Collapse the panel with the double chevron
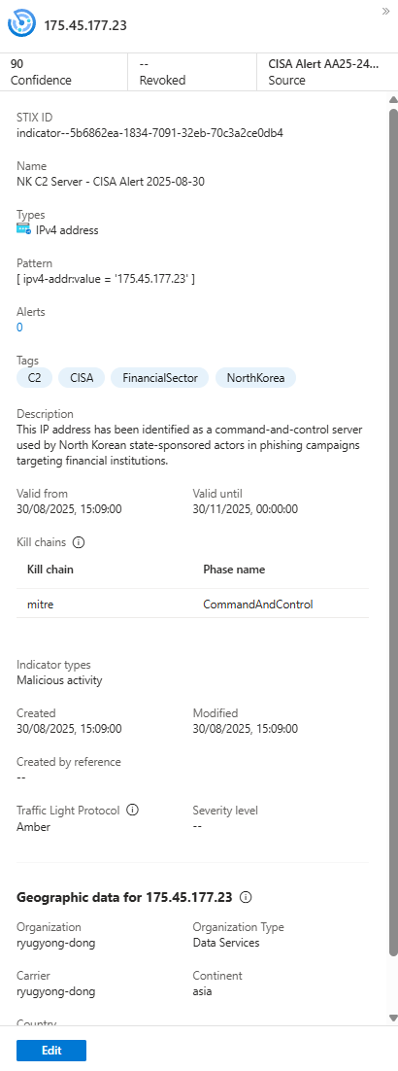 (x=386, y=12)
